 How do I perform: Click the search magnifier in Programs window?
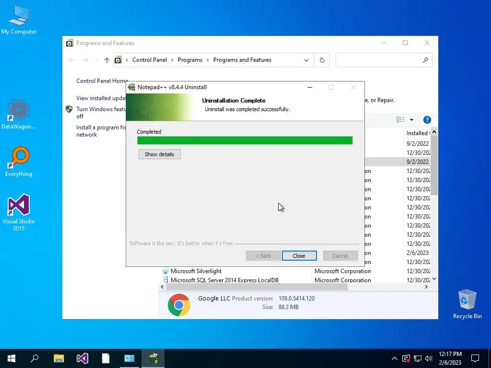point(425,60)
